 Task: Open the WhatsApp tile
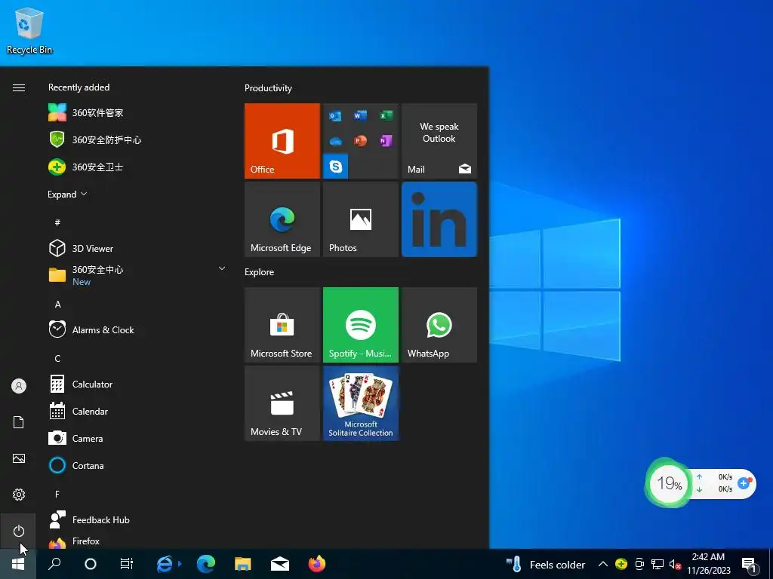click(x=439, y=325)
